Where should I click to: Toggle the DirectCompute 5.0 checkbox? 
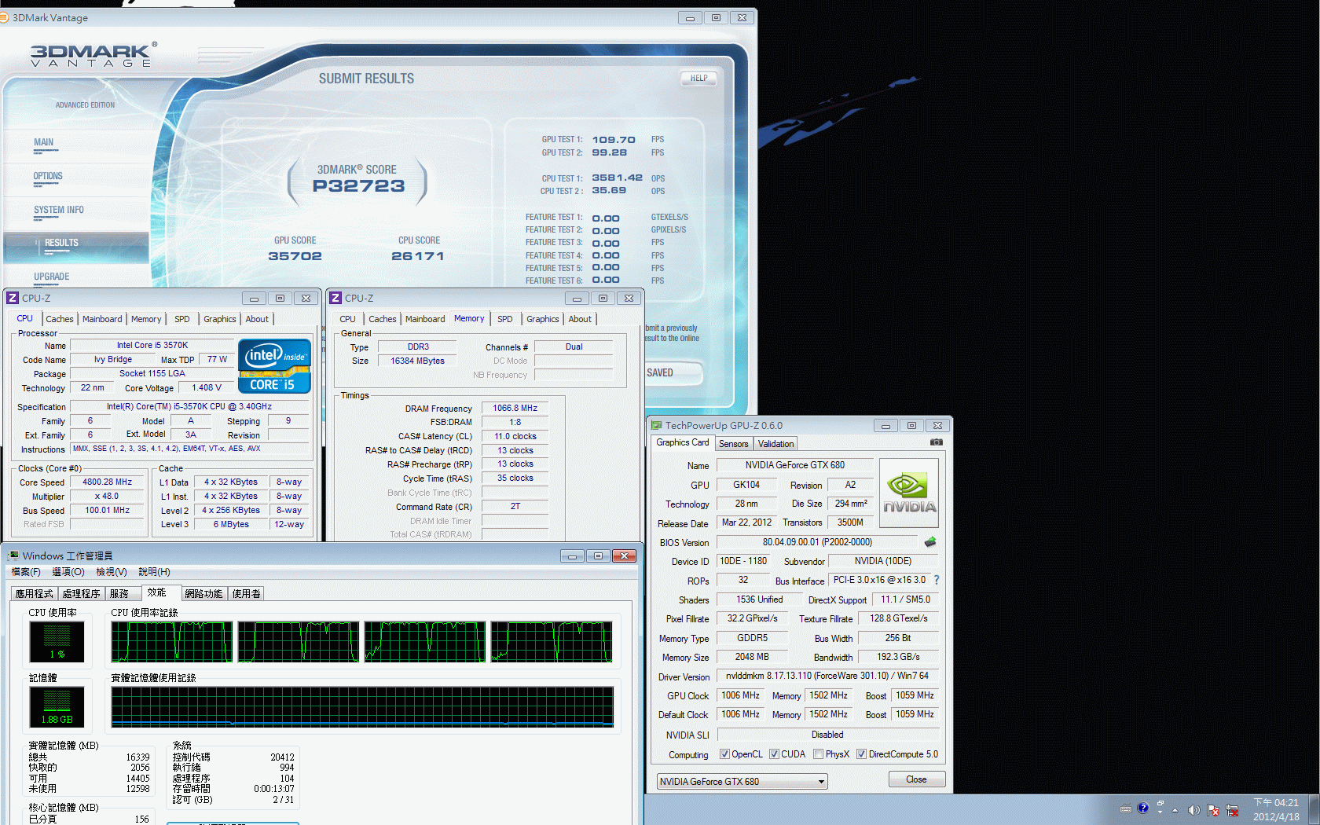tap(861, 754)
